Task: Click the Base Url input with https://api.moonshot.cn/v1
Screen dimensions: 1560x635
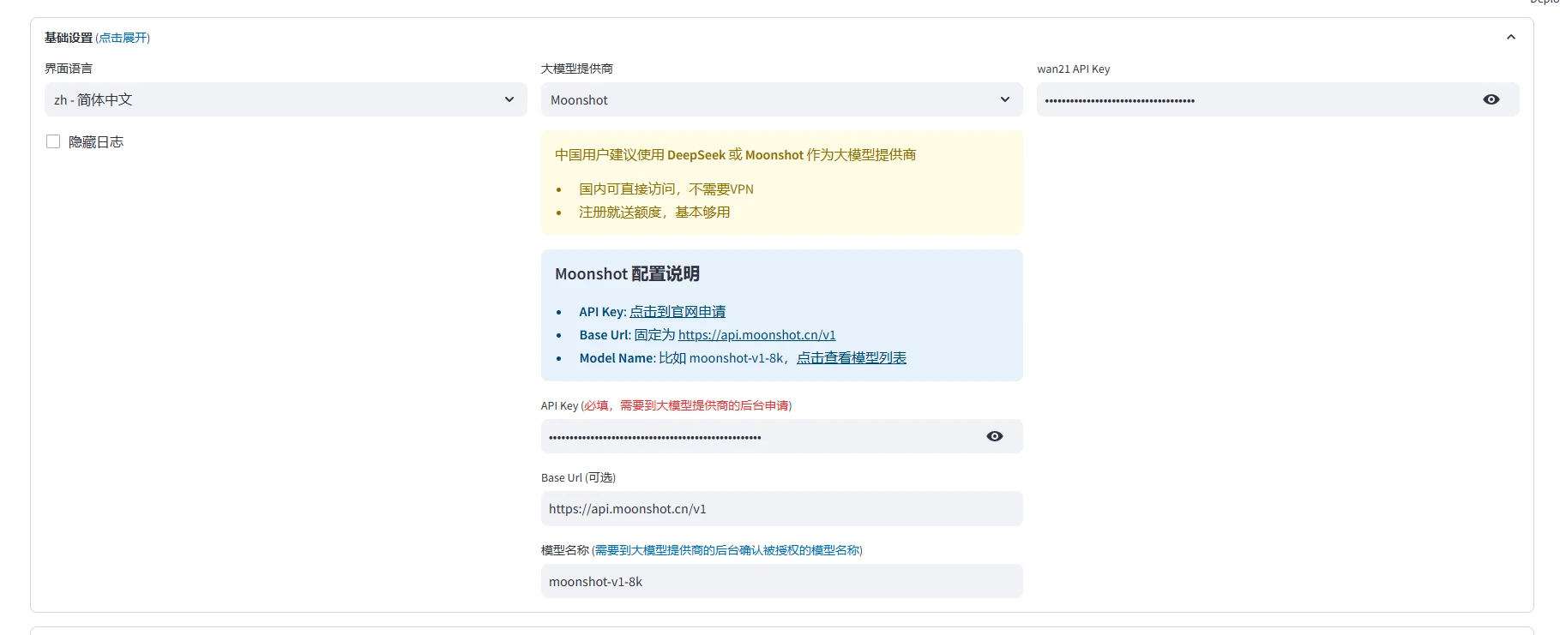Action: [x=781, y=508]
